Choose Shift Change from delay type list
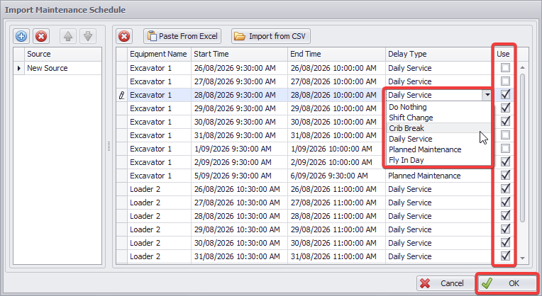542x296 pixels. pos(438,118)
